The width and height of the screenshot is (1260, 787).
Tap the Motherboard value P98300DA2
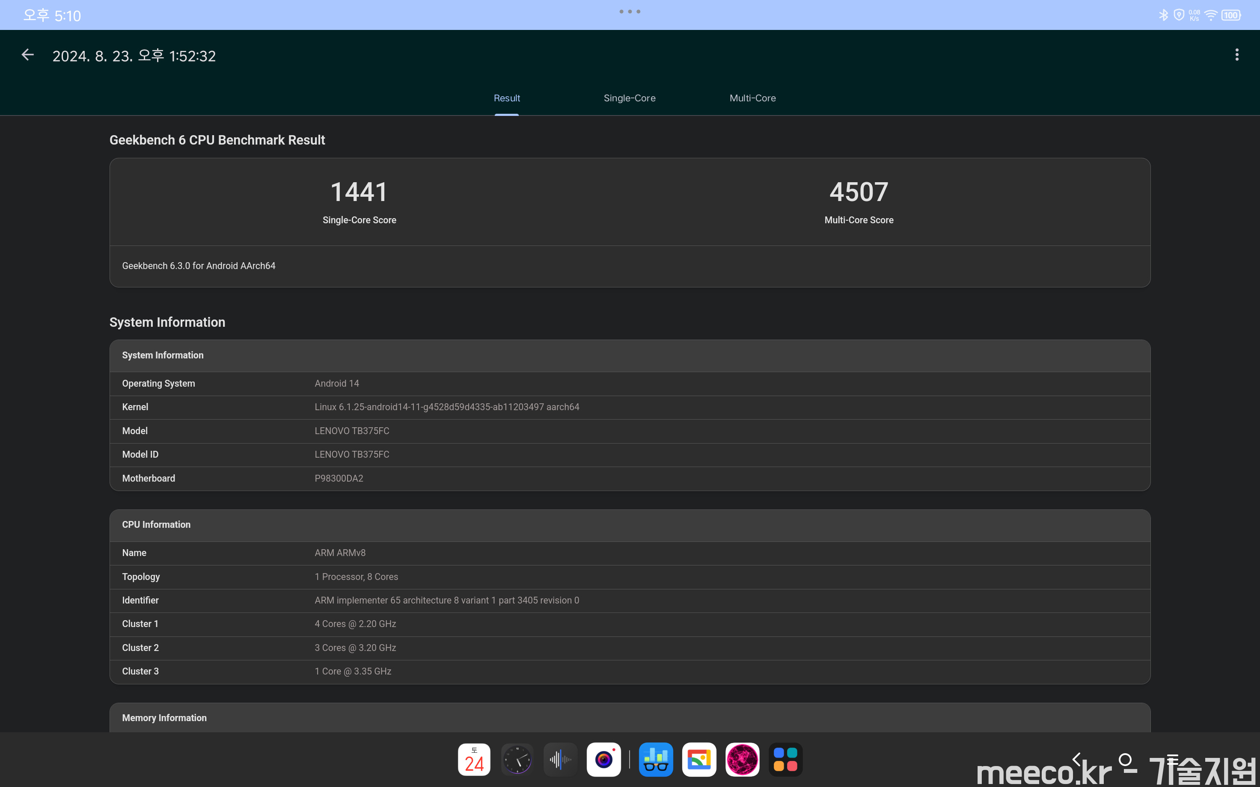click(x=339, y=478)
